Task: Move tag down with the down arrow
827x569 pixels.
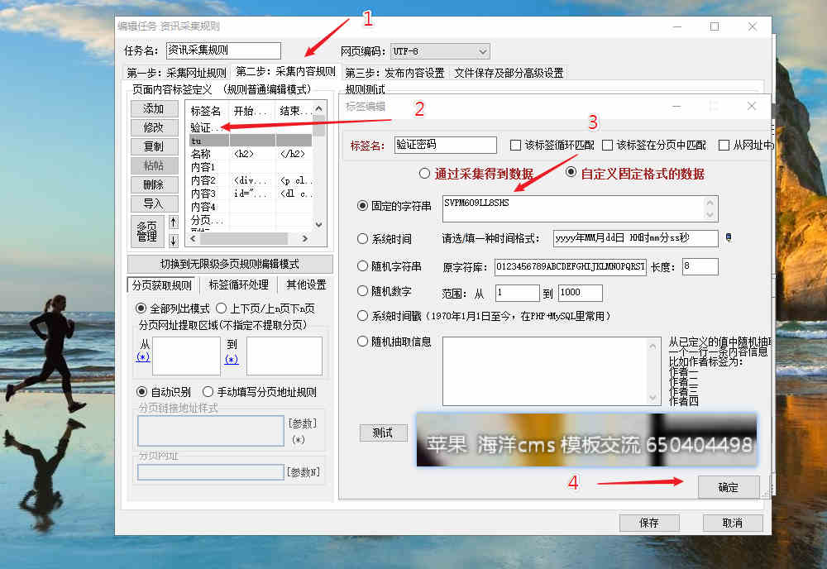Action: [x=173, y=240]
